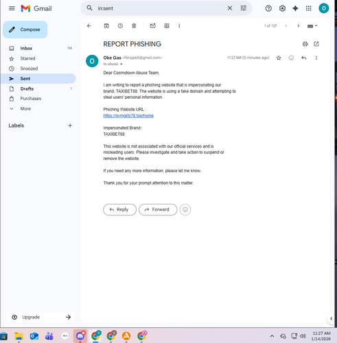Click the Reply button below message

pyautogui.click(x=119, y=209)
